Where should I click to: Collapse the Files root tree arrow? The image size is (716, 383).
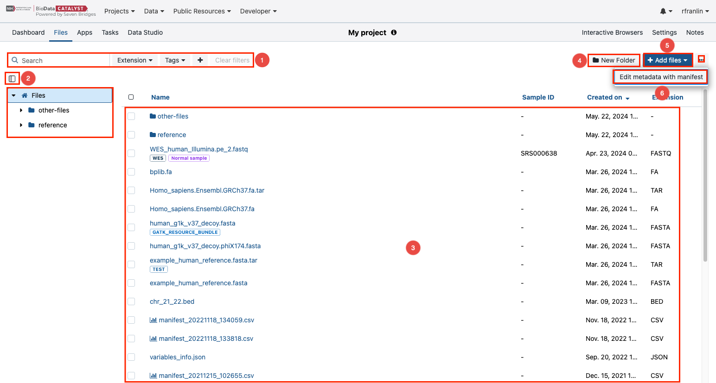click(13, 95)
